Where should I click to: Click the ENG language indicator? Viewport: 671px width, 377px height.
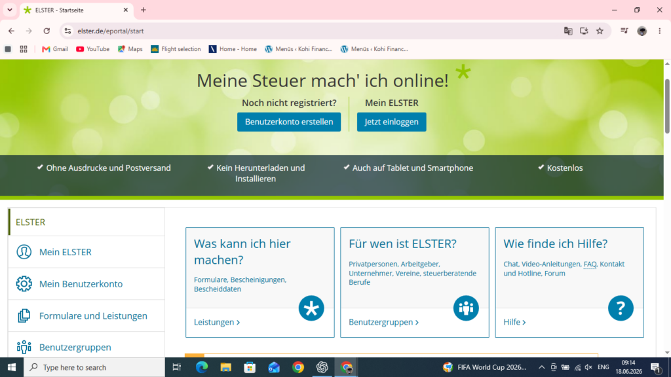(604, 367)
